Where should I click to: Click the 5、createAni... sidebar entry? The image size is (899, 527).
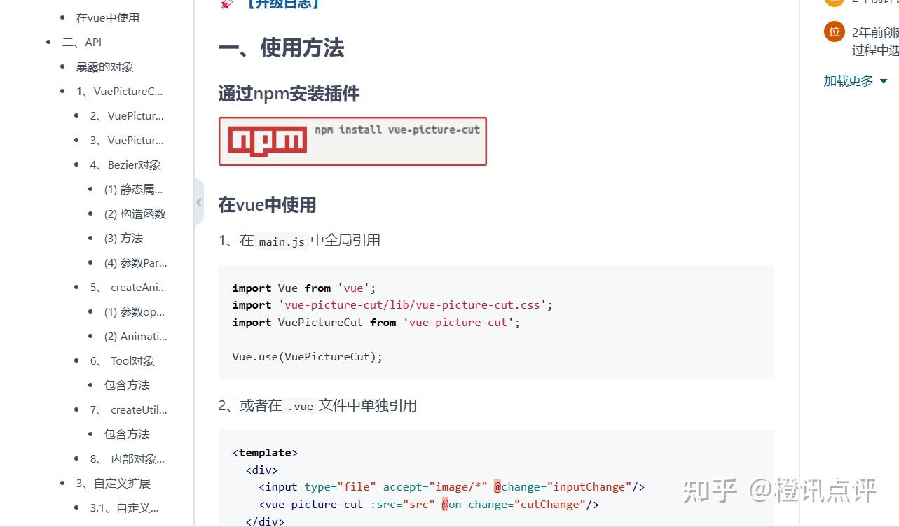coord(128,288)
